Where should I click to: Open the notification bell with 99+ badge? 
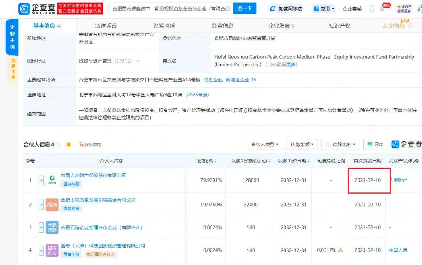click(382, 9)
